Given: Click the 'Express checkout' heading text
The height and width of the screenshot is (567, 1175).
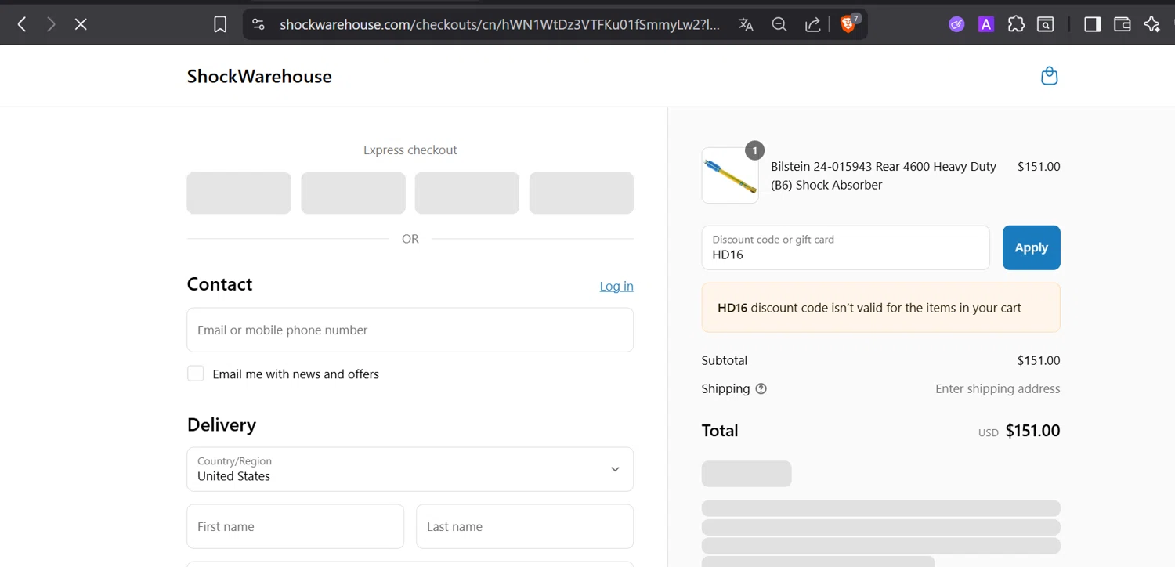Looking at the screenshot, I should point(410,150).
